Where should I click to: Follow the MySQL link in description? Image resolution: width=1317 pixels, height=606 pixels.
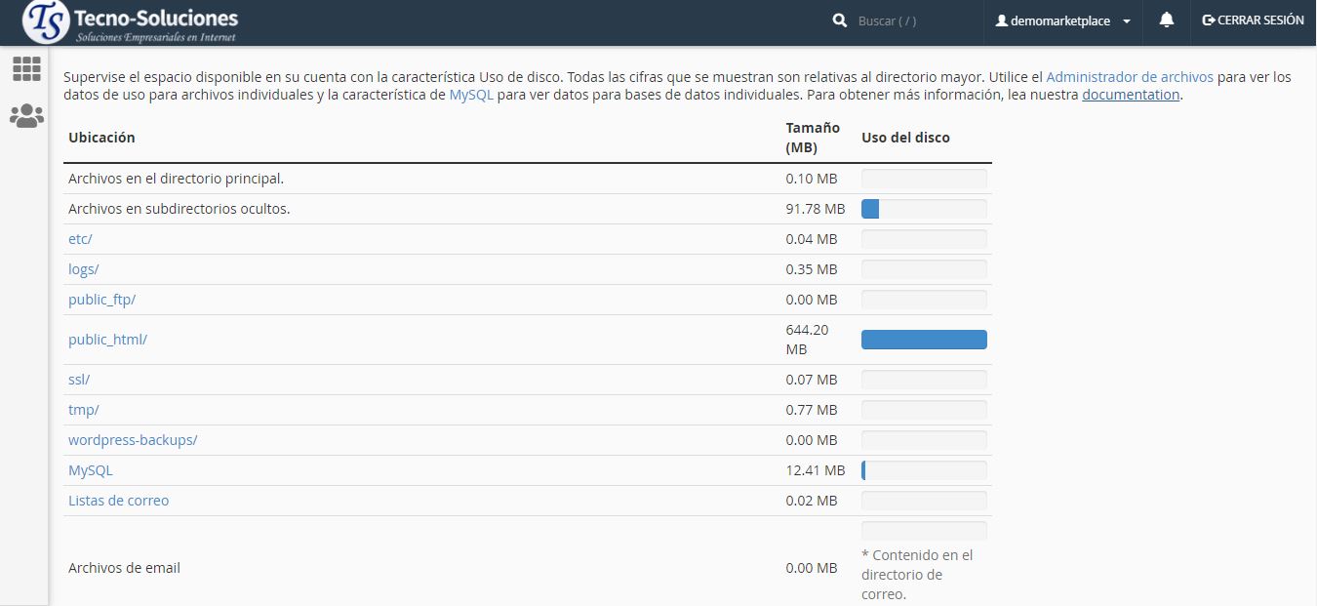coord(471,95)
